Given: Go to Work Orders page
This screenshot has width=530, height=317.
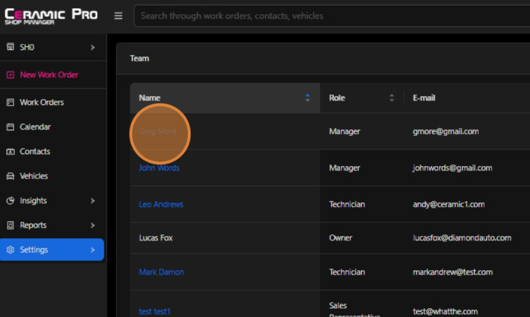Looking at the screenshot, I should [x=42, y=102].
